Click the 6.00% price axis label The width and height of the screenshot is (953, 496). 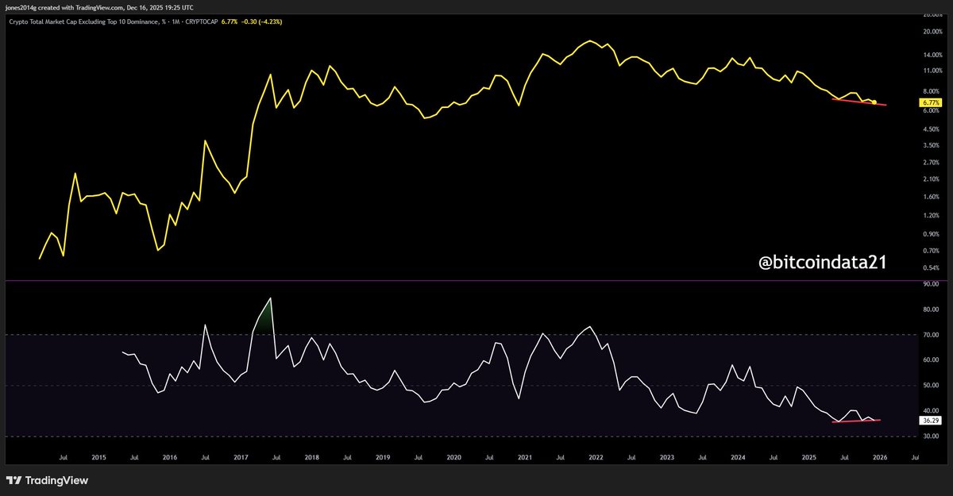(931, 110)
